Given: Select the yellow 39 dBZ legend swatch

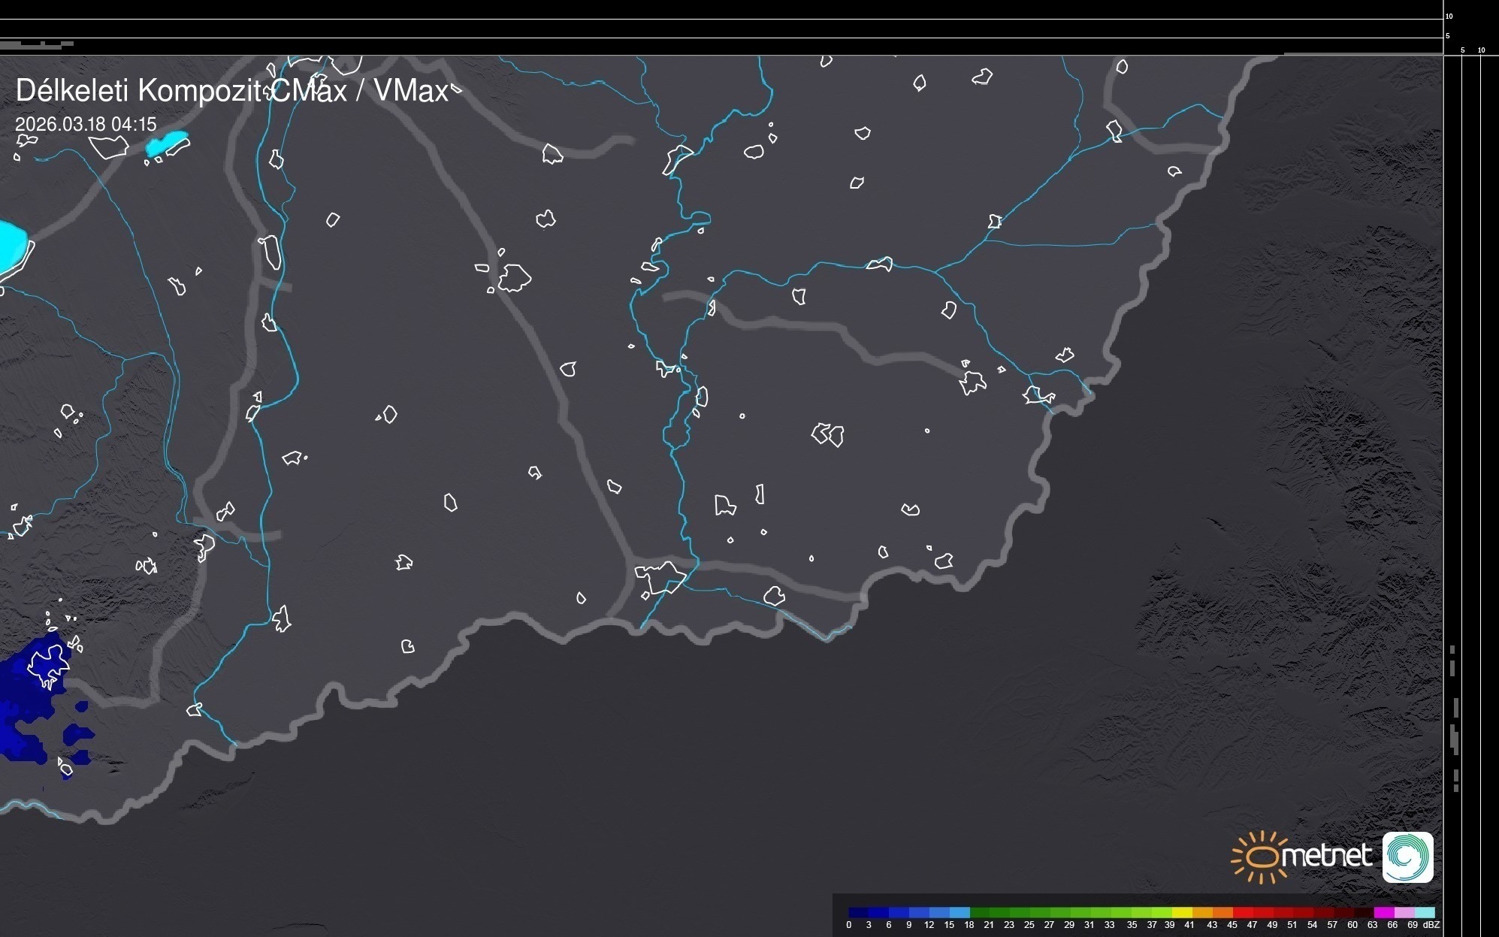Looking at the screenshot, I should [x=1182, y=912].
